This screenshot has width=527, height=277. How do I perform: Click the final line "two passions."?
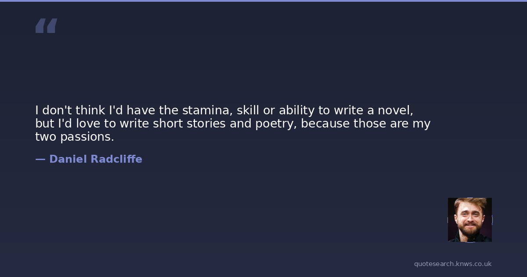[75, 137]
